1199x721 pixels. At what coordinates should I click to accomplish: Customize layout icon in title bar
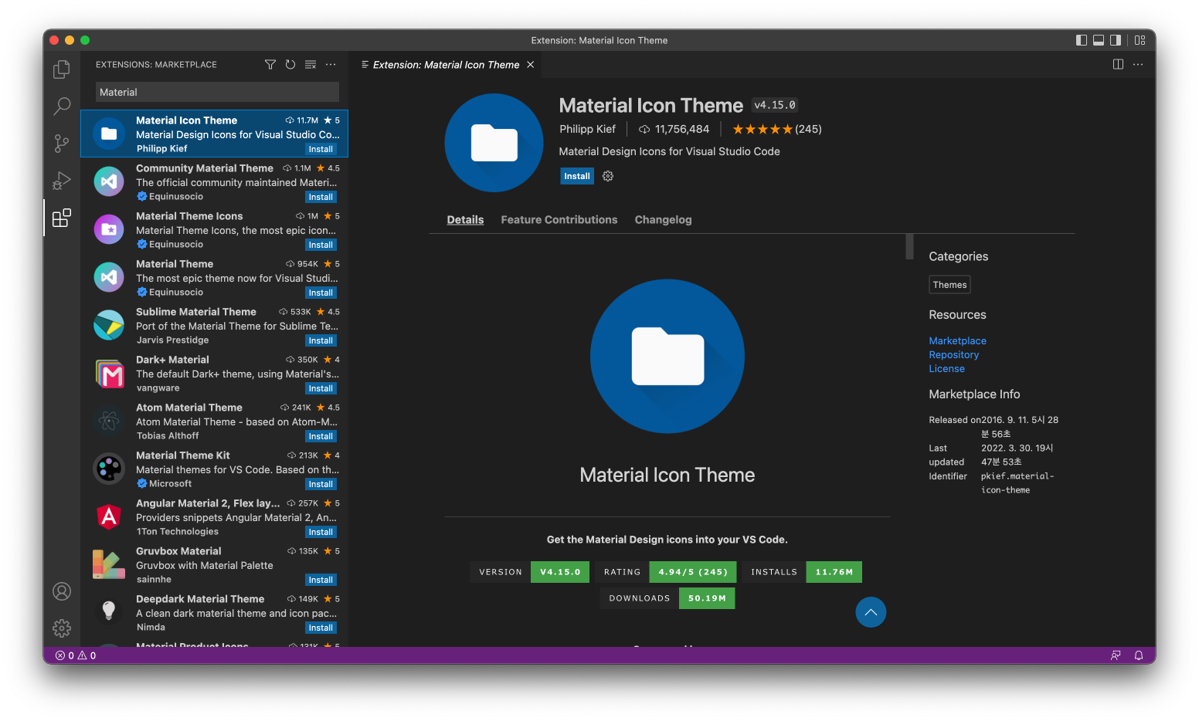(x=1140, y=40)
